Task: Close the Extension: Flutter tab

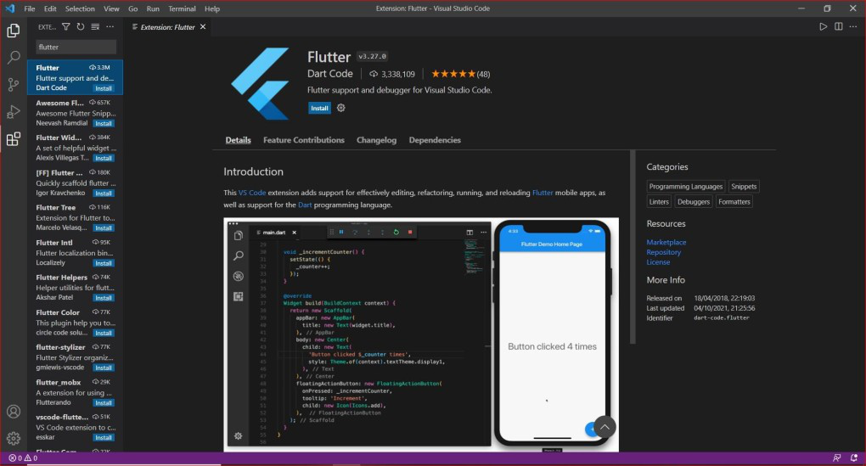Action: click(x=203, y=26)
